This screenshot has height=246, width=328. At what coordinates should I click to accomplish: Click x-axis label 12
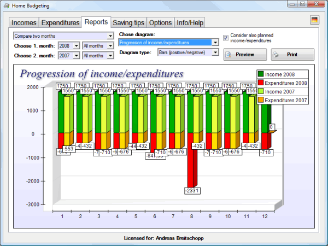pos(265,216)
